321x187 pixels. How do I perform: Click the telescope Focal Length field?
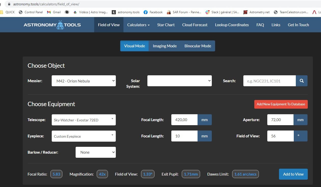coord(185,120)
